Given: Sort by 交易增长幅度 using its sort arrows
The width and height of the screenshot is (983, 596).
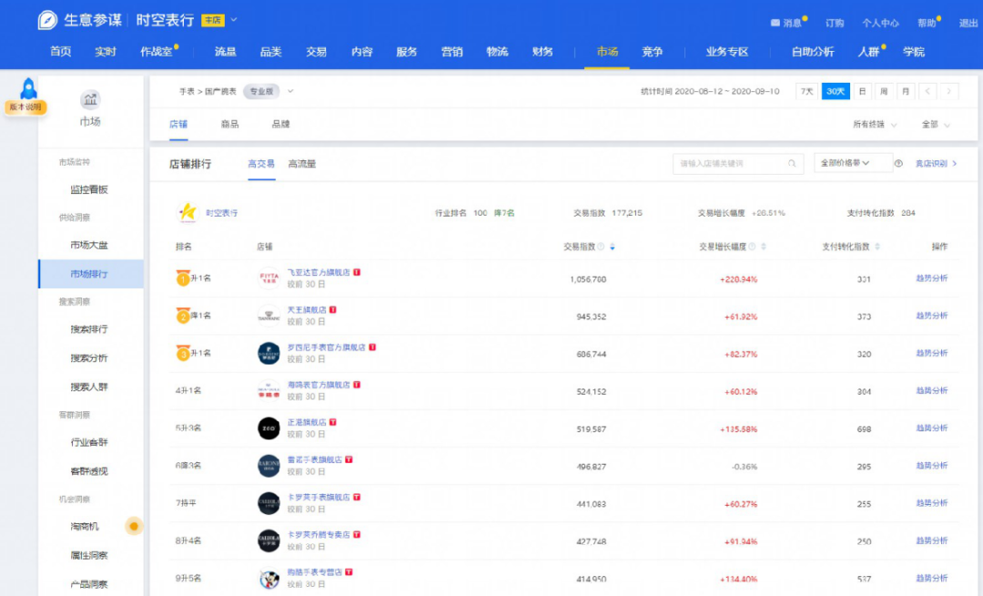Looking at the screenshot, I should tap(764, 247).
